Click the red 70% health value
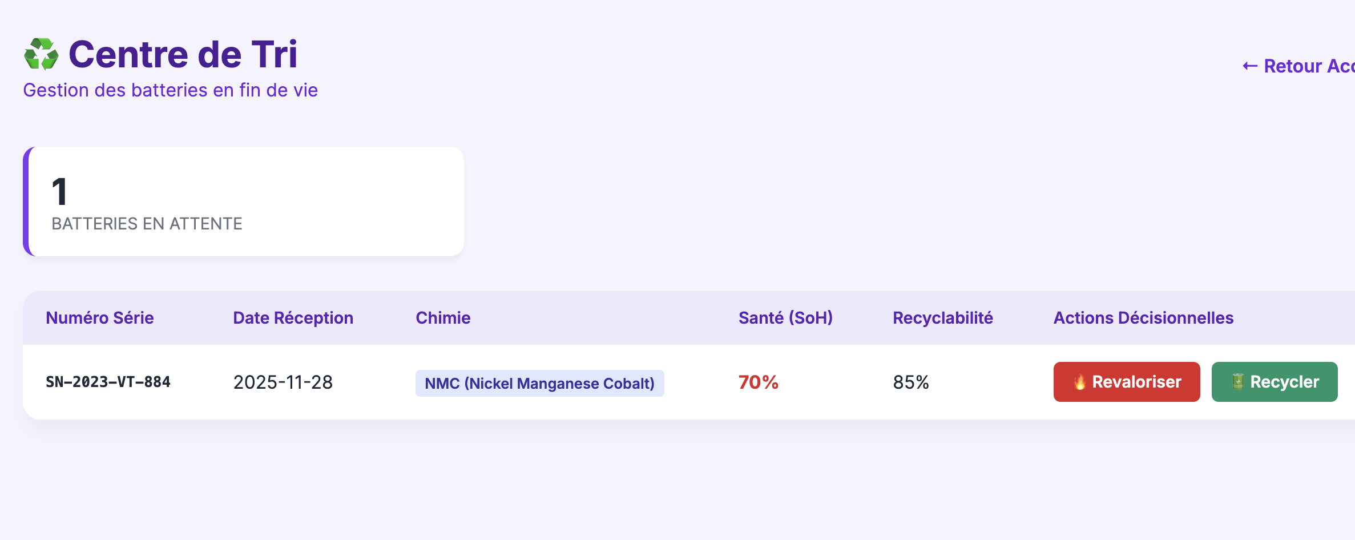Screen dimensions: 1355x540 click(758, 382)
